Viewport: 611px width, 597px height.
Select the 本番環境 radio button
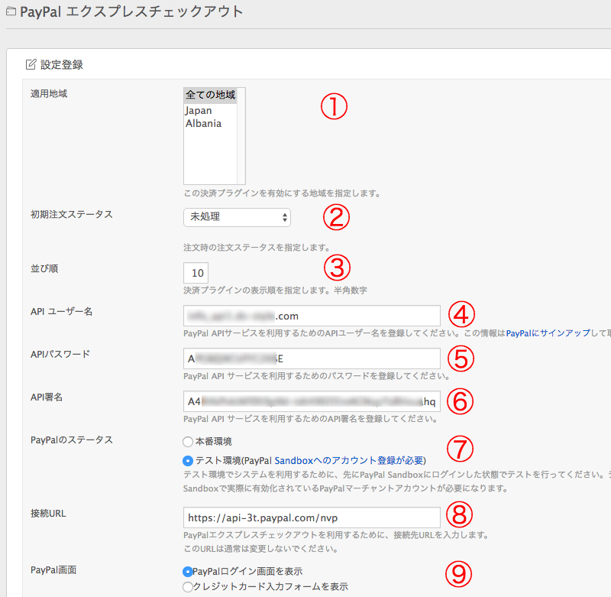click(x=187, y=441)
